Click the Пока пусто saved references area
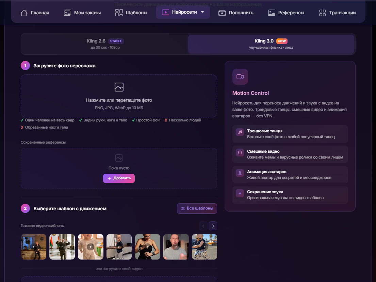376x282 pixels. (119, 168)
